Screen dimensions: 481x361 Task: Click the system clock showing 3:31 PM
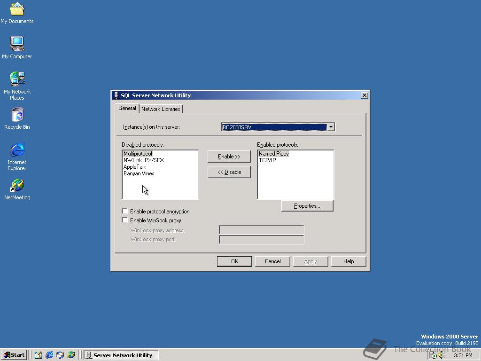pyautogui.click(x=463, y=355)
